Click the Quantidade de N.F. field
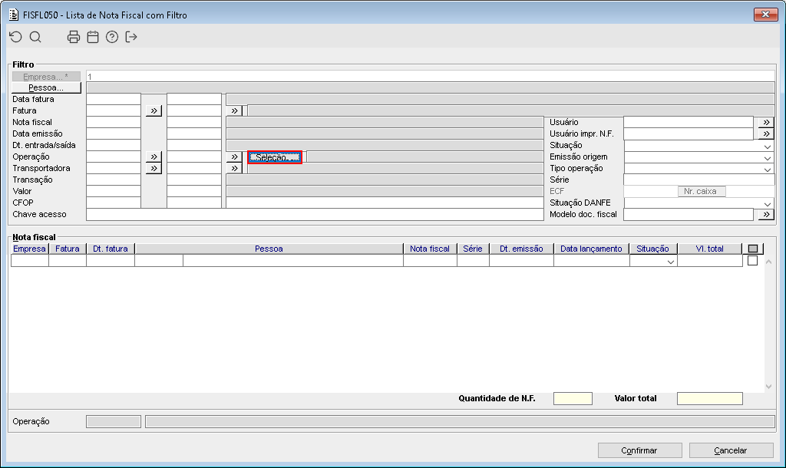786x468 pixels. pos(573,398)
